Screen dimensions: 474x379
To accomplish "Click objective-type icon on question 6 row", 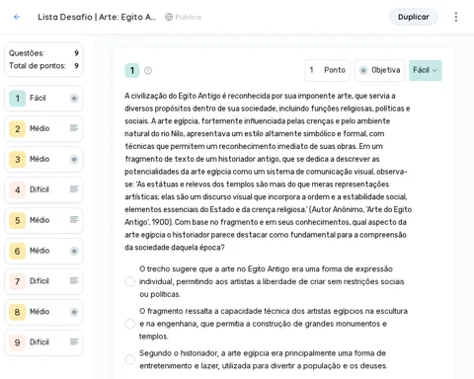I will (74, 251).
